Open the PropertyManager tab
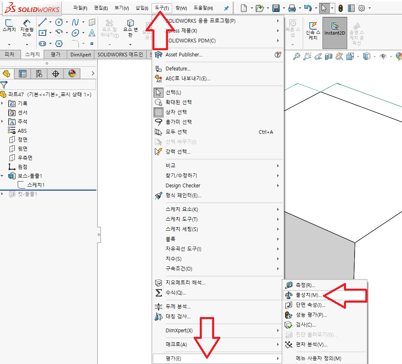 23,74
